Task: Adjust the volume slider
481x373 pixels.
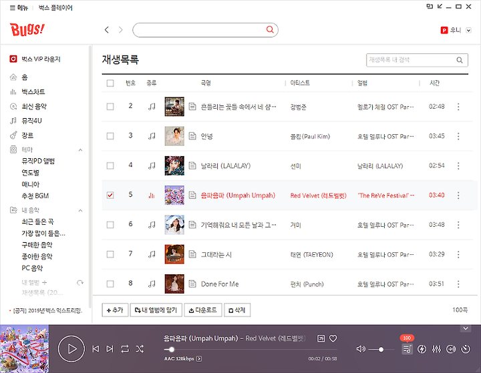Action: pyautogui.click(x=381, y=350)
